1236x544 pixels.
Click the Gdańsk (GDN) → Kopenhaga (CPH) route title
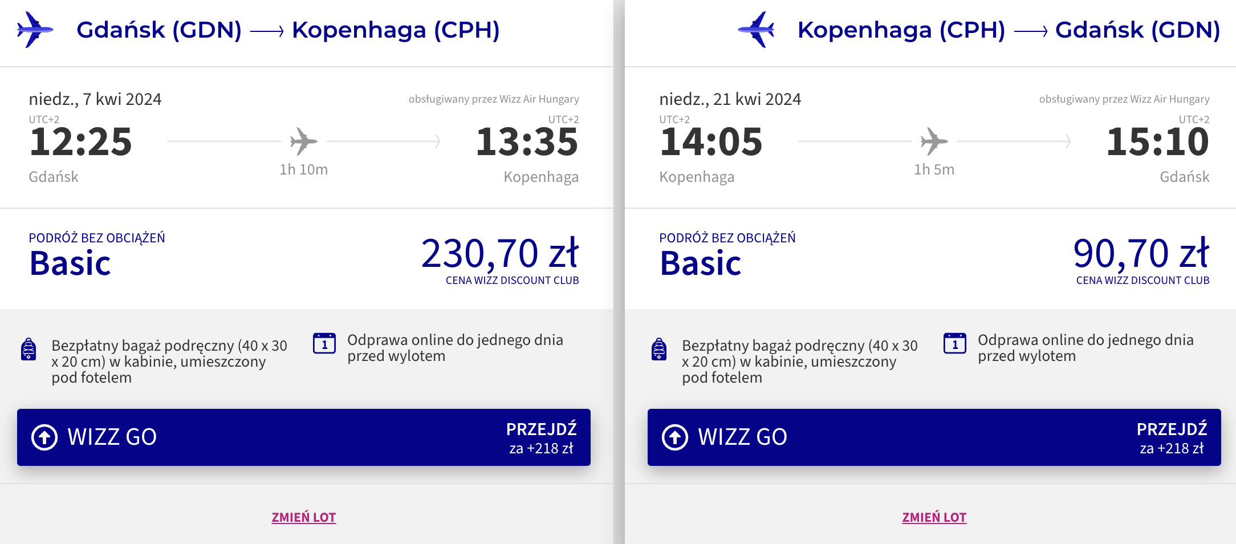click(288, 30)
